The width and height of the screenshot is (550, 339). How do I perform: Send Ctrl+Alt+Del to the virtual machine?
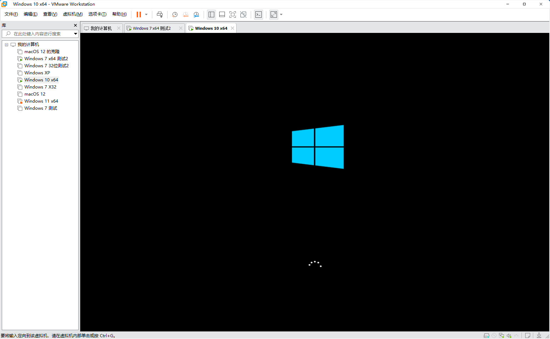pos(160,15)
